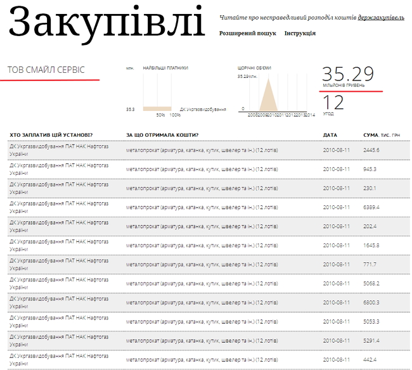This screenshot has width=412, height=370.
Task: Click the За що отримала кошти column header
Action: coord(162,135)
